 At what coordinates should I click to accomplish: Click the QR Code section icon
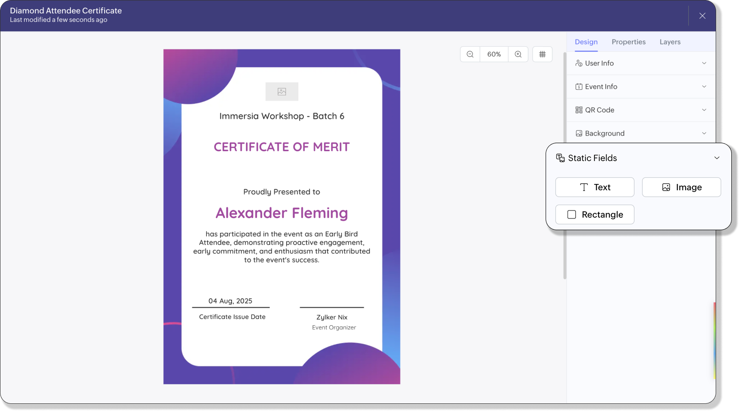579,110
